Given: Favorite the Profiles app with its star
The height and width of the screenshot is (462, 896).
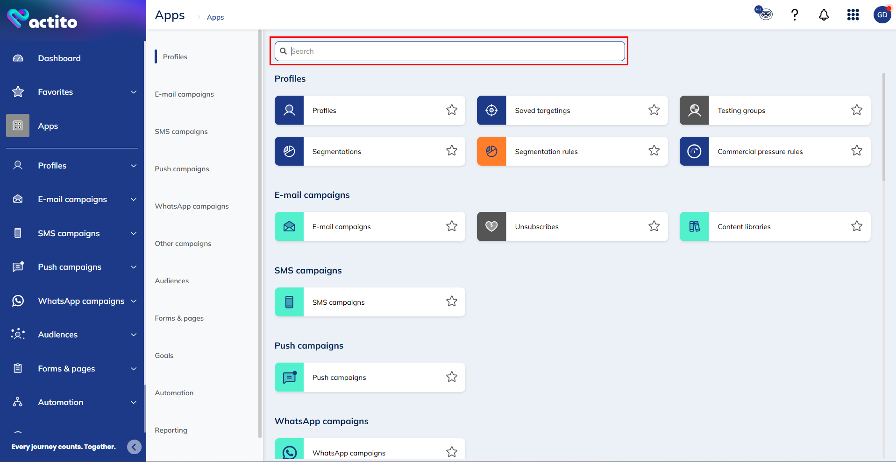Looking at the screenshot, I should coord(451,110).
